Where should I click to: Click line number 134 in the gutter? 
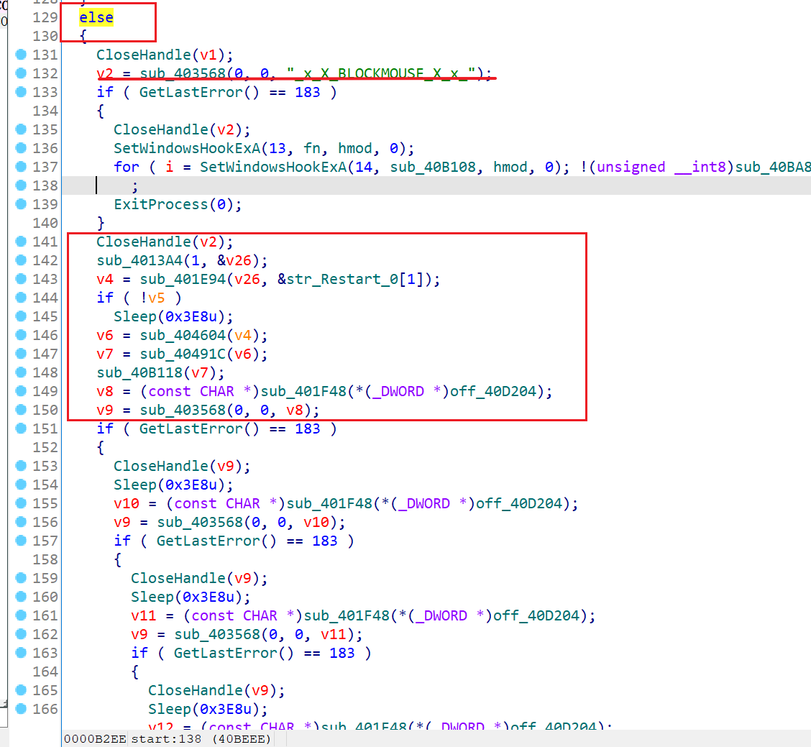45,111
